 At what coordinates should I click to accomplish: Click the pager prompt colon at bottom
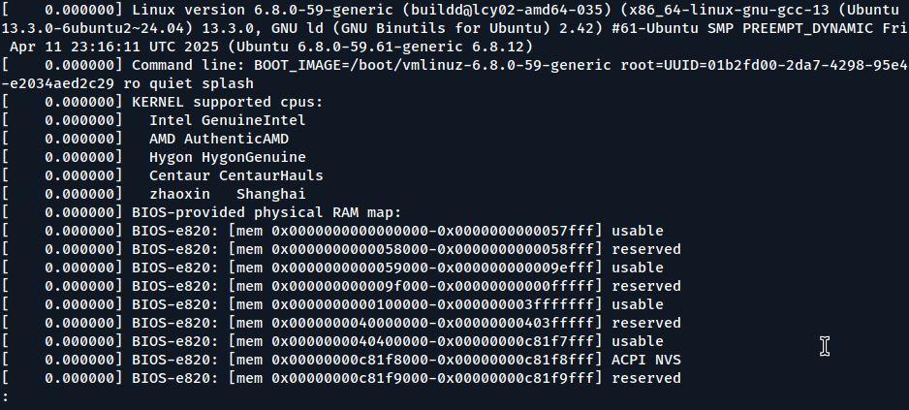(6, 396)
